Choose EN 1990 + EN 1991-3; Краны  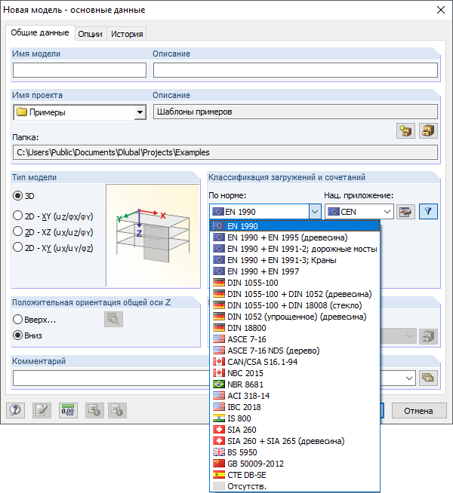(x=295, y=260)
